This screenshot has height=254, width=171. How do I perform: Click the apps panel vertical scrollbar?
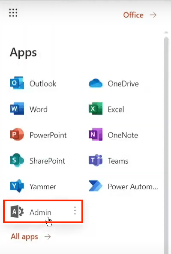pyautogui.click(x=166, y=143)
